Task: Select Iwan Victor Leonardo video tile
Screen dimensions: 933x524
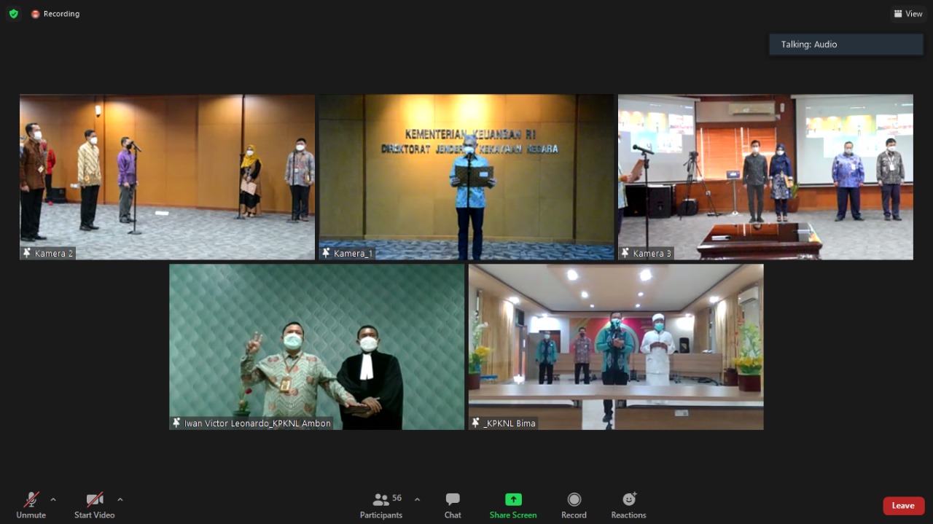Action: [x=316, y=346]
